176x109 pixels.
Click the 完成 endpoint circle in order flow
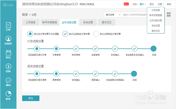click(x=153, y=49)
